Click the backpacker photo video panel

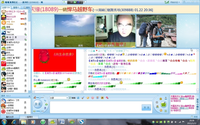pyautogui.click(x=156, y=31)
